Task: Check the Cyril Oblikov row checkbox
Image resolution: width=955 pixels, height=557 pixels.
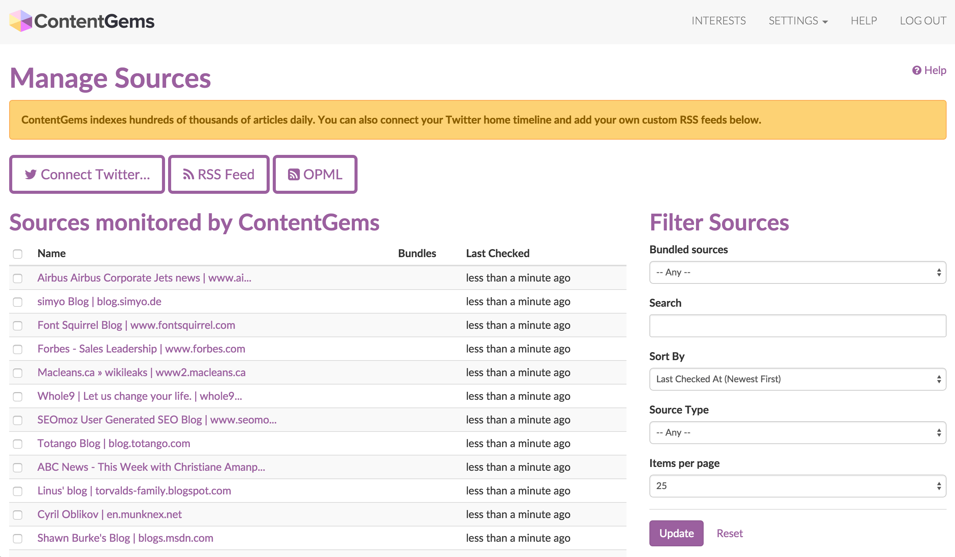Action: click(x=18, y=515)
